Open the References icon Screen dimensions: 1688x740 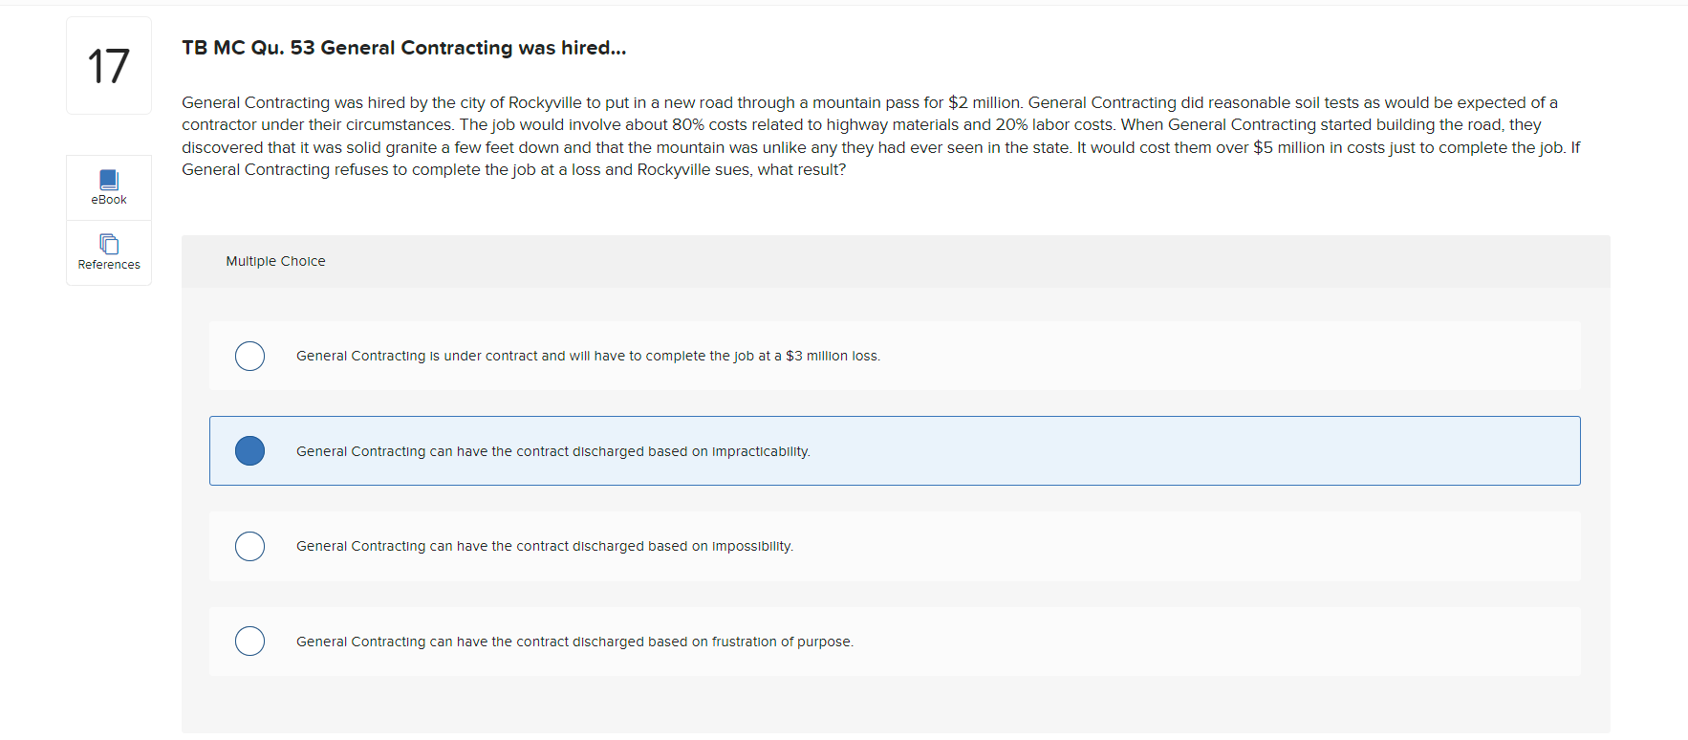109,244
